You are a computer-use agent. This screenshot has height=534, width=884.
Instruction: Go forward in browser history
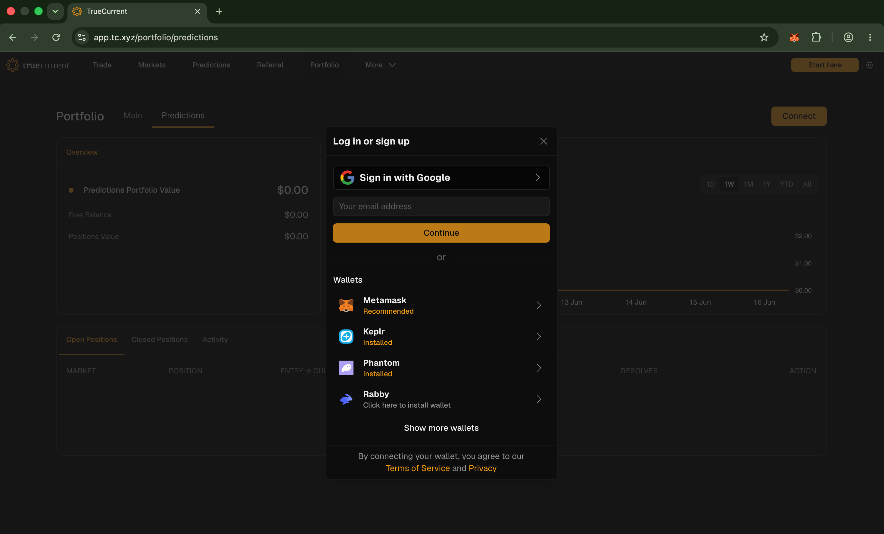click(x=34, y=37)
